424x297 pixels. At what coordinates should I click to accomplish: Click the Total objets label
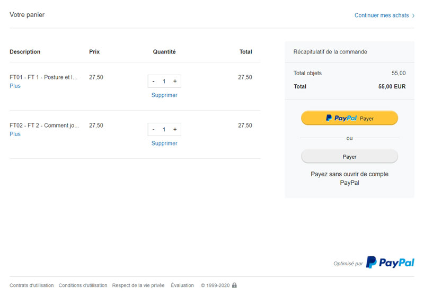click(x=307, y=73)
